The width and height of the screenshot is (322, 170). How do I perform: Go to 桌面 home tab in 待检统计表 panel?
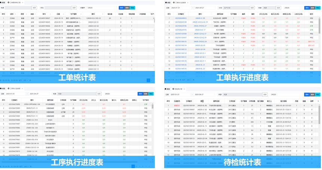168,89
